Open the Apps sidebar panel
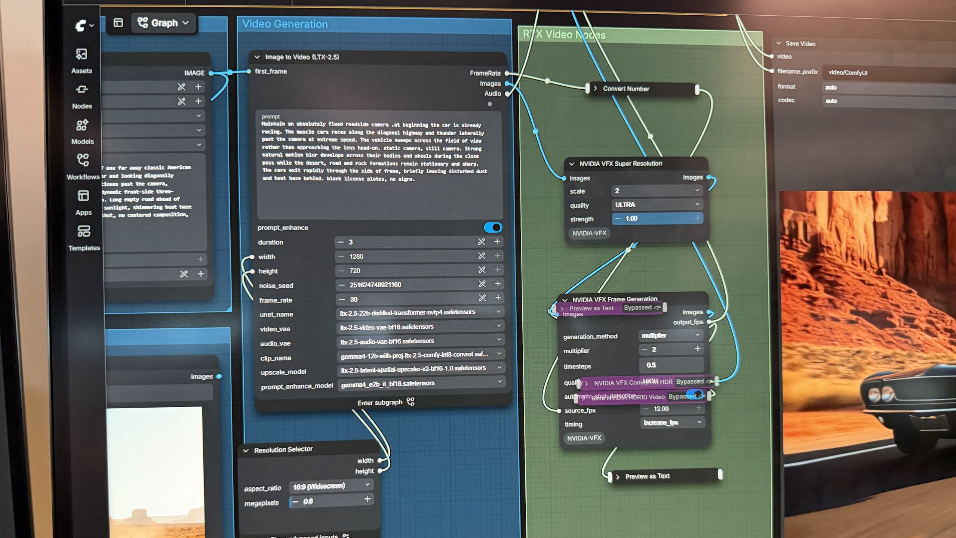Viewport: 956px width, 538px height. (83, 203)
